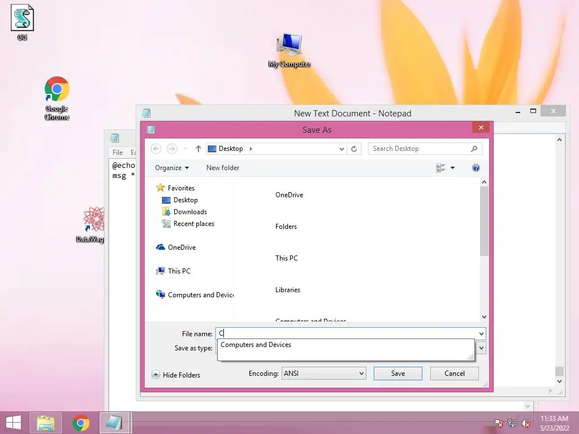Select the Folders group in file list

[x=286, y=227]
